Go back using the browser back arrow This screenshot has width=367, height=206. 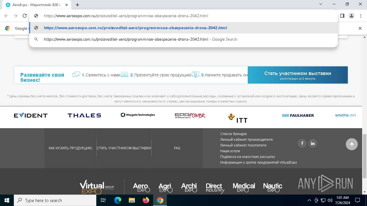(6, 16)
